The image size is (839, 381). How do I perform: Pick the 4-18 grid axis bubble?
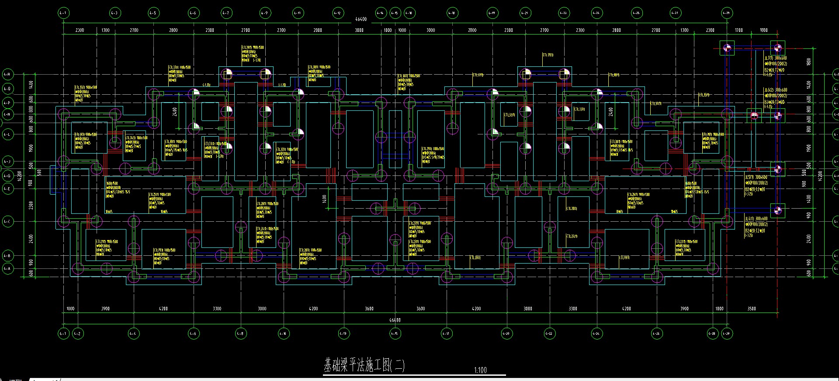(452, 13)
